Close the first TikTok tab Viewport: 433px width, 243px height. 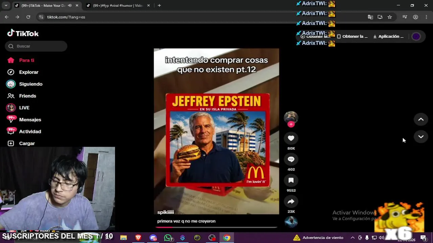[77, 5]
